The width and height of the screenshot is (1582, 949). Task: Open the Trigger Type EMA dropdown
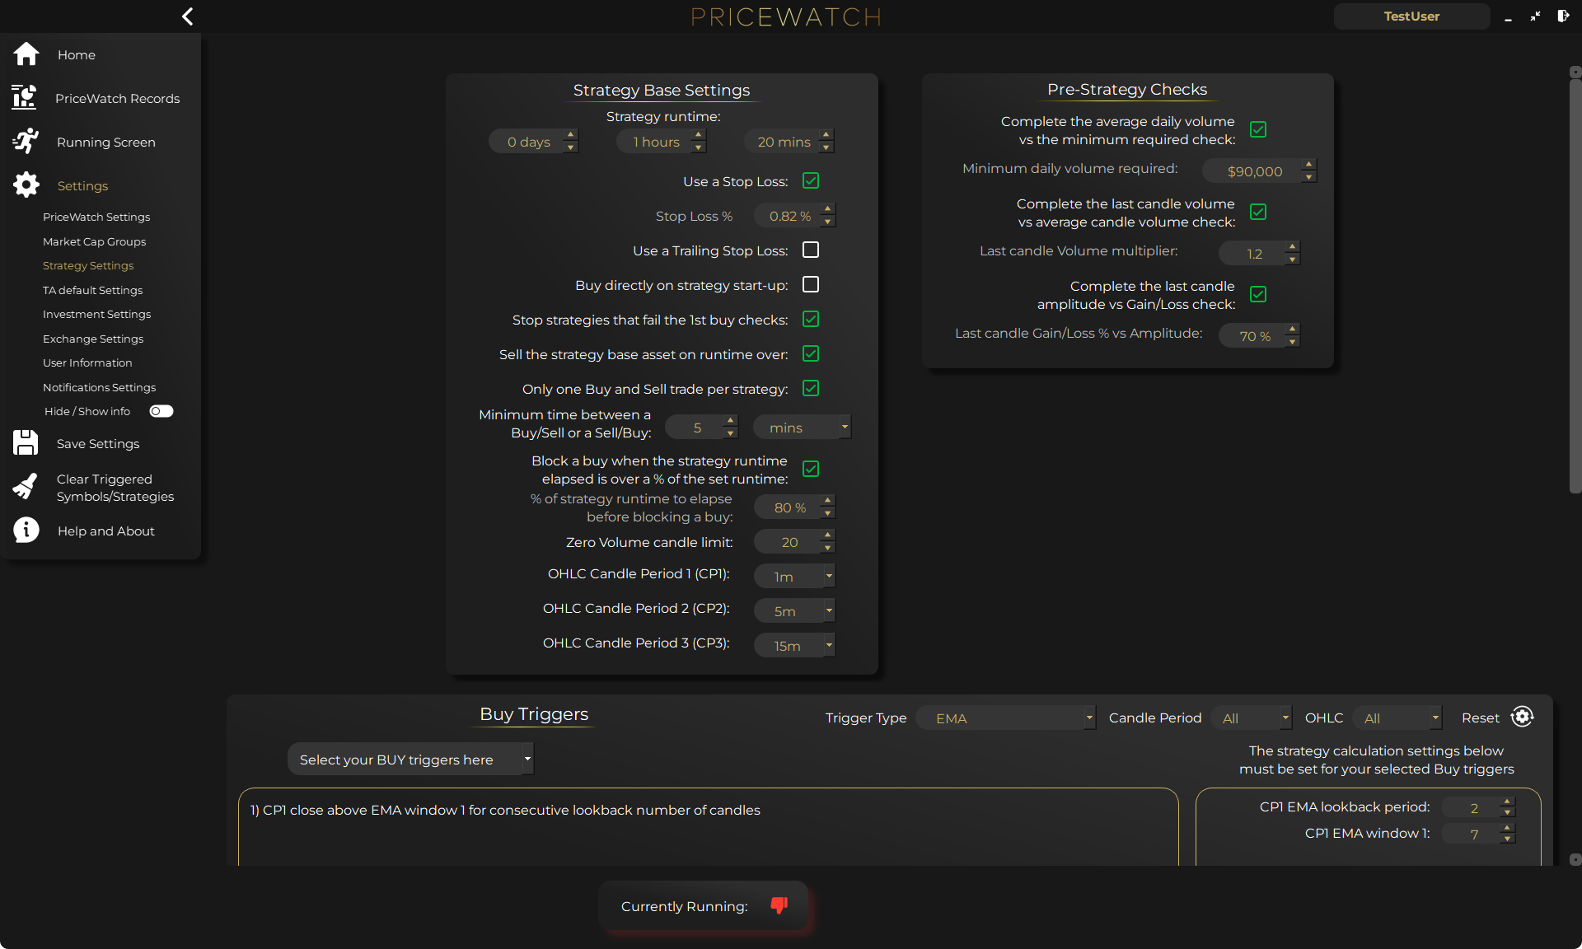(x=1006, y=718)
